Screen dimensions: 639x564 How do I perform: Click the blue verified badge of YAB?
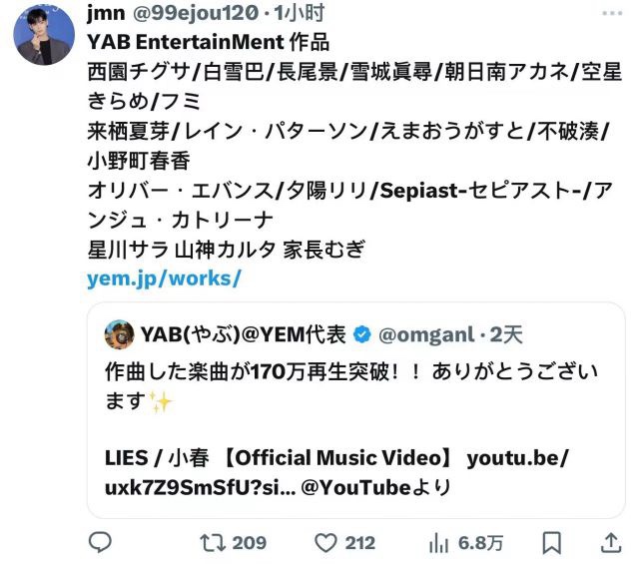[361, 334]
